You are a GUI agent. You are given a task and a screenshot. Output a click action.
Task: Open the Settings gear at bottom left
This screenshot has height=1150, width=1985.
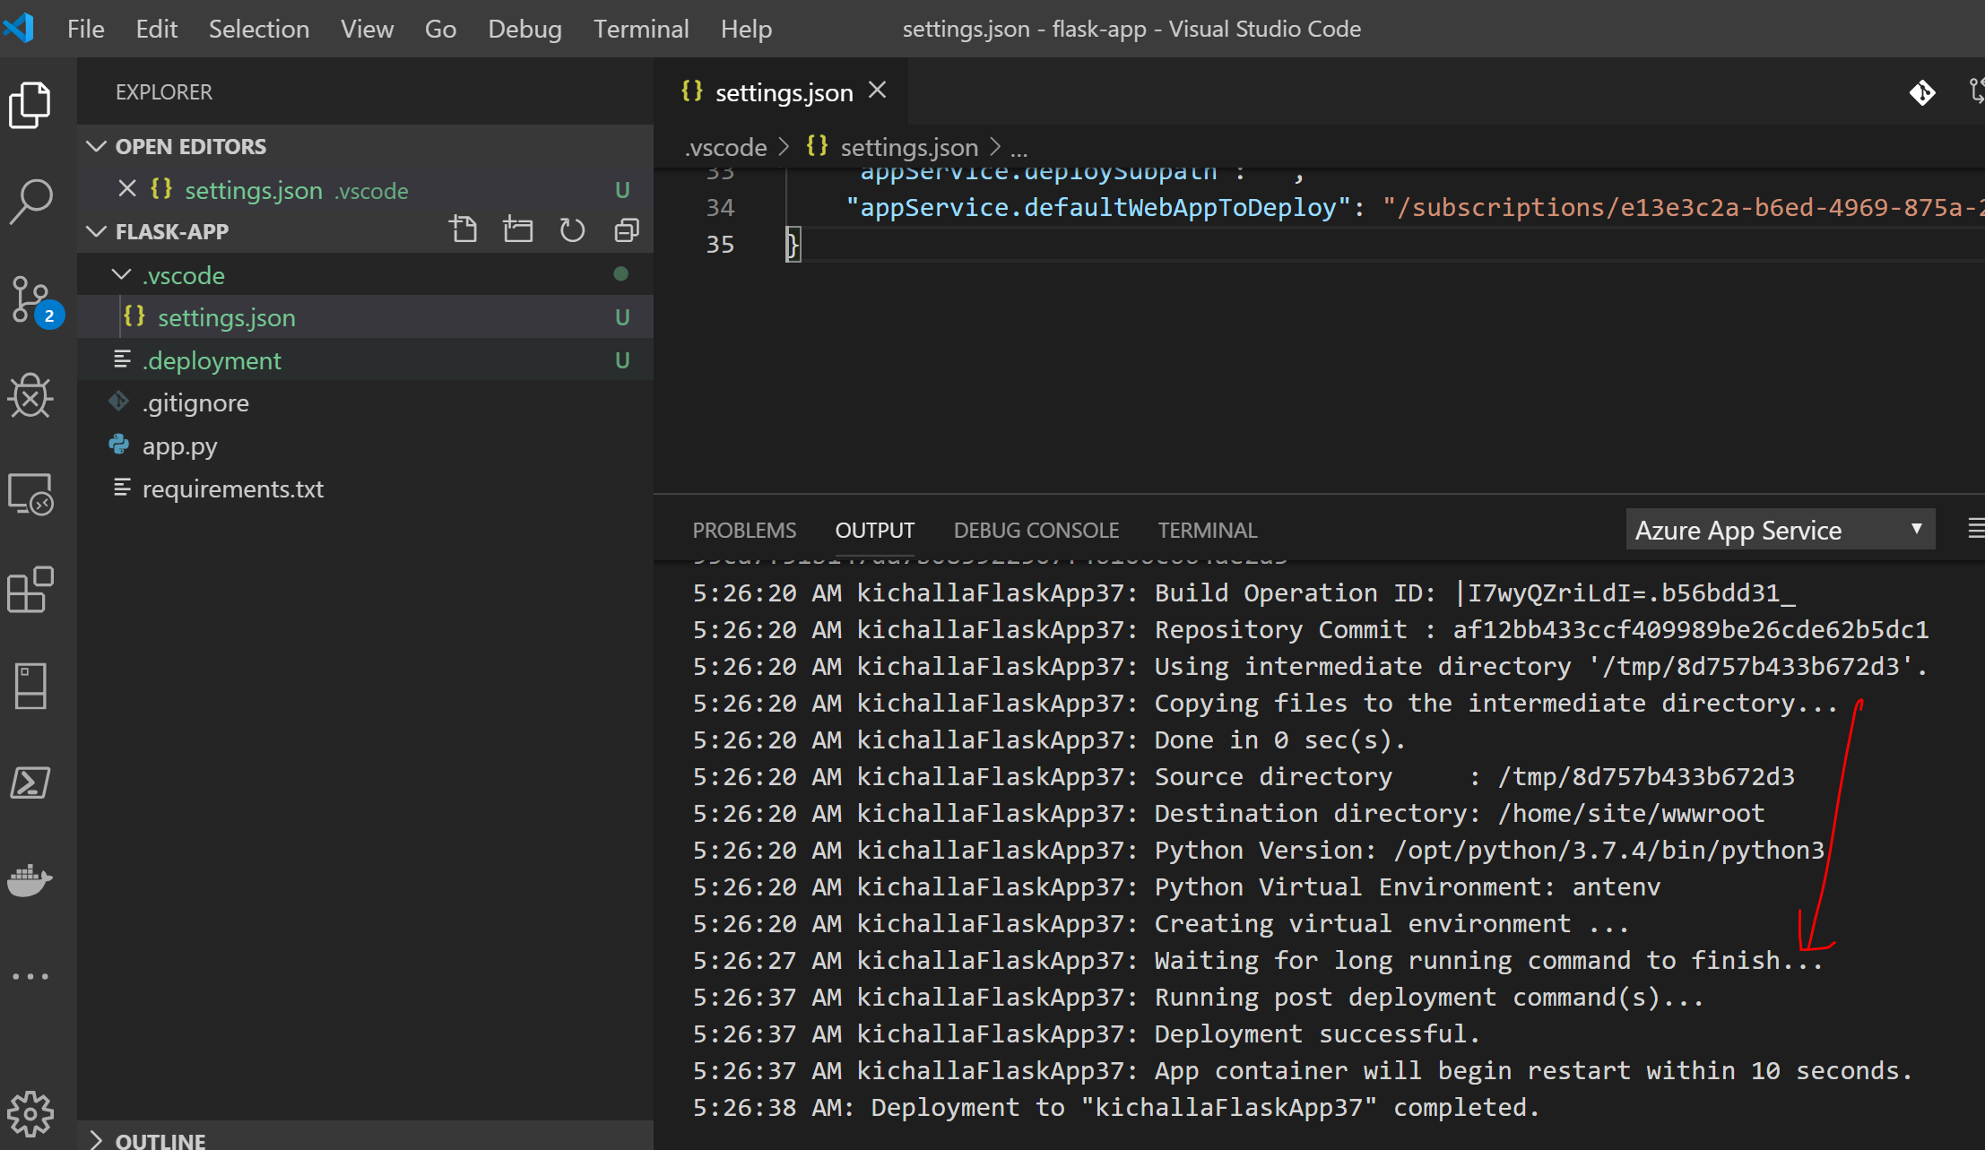click(x=31, y=1114)
